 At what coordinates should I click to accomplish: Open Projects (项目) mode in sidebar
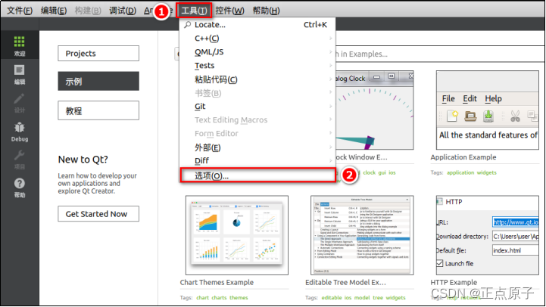[20, 160]
